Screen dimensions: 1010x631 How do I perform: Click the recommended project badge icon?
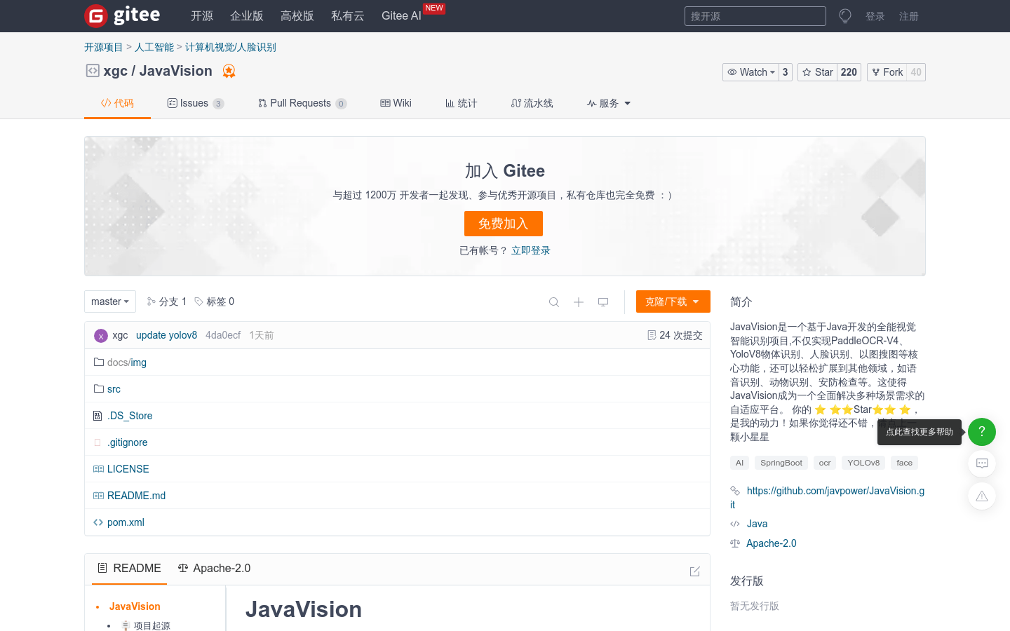click(229, 71)
